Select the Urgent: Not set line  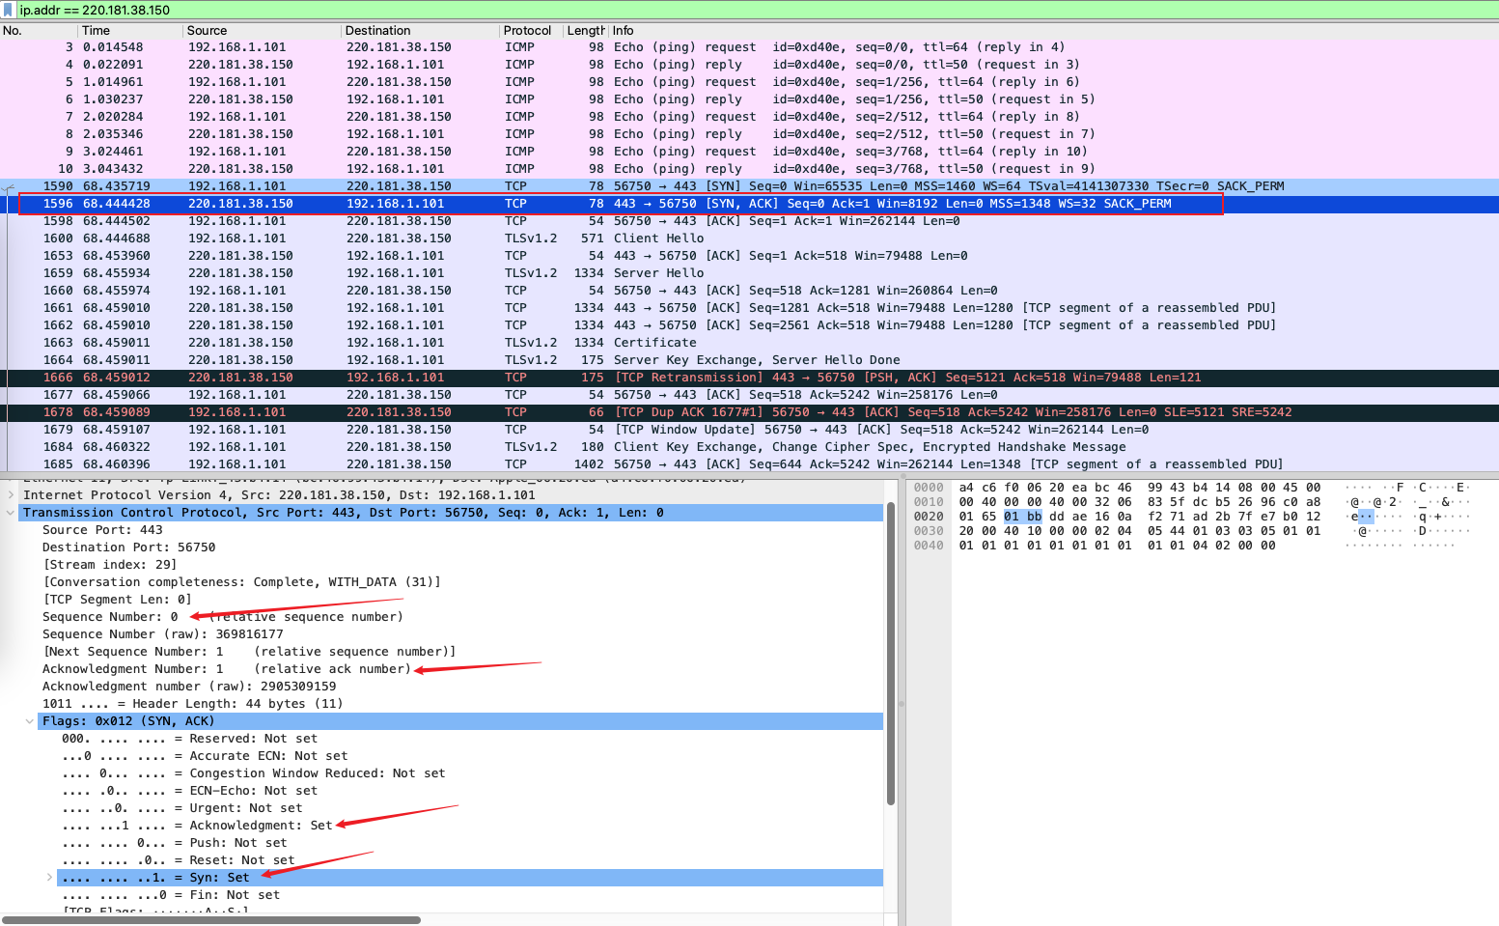click(181, 808)
